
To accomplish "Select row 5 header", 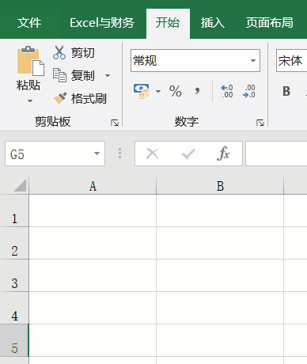I will coord(14,340).
